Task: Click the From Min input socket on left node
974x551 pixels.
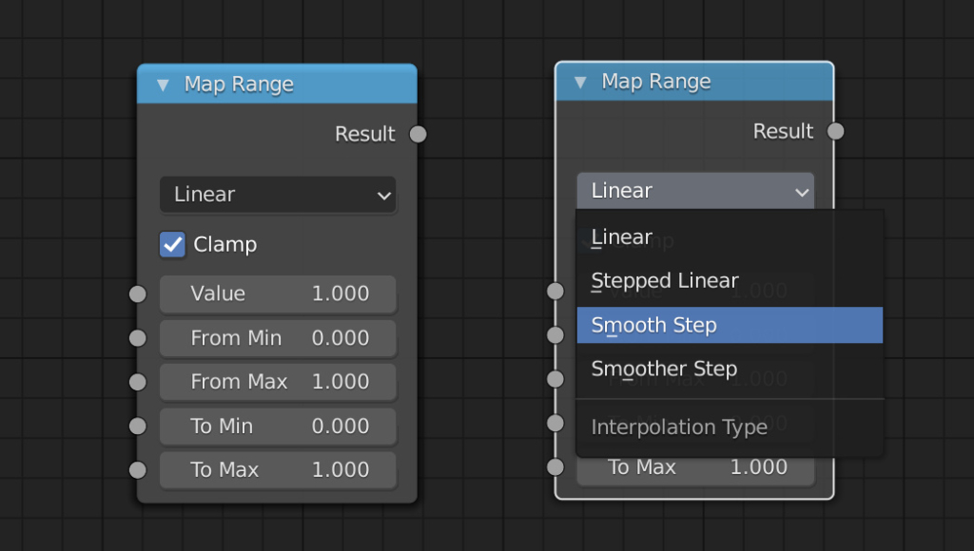Action: pos(137,338)
